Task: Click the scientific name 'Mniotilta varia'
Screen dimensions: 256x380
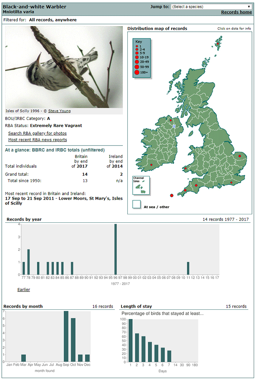Action: coord(18,12)
